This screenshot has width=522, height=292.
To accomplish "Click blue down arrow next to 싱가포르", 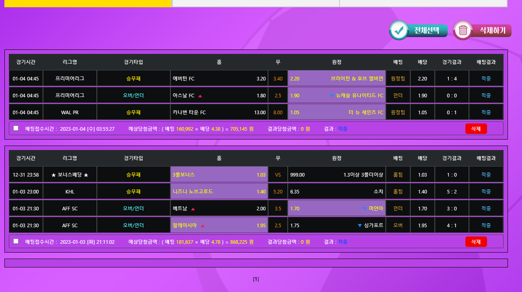I will (360, 225).
